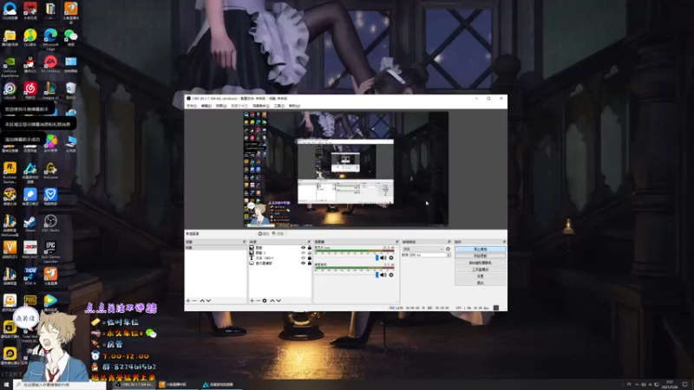694x390 pixels.
Task: Open GeForce Experience desktop icon
Action: [10, 66]
